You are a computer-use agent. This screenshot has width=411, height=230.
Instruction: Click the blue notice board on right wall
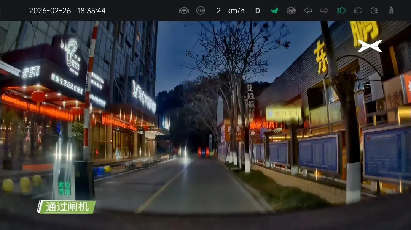coord(319,153)
